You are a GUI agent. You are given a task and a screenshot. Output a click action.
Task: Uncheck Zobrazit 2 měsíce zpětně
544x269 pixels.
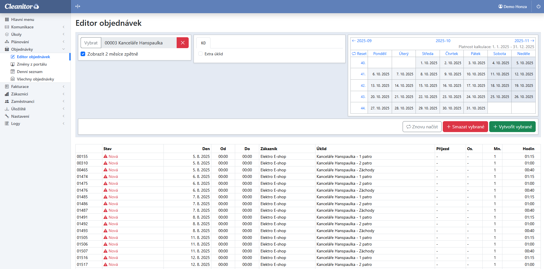point(83,54)
